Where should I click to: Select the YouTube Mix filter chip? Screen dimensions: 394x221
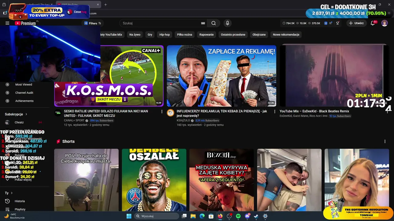[x=112, y=35]
